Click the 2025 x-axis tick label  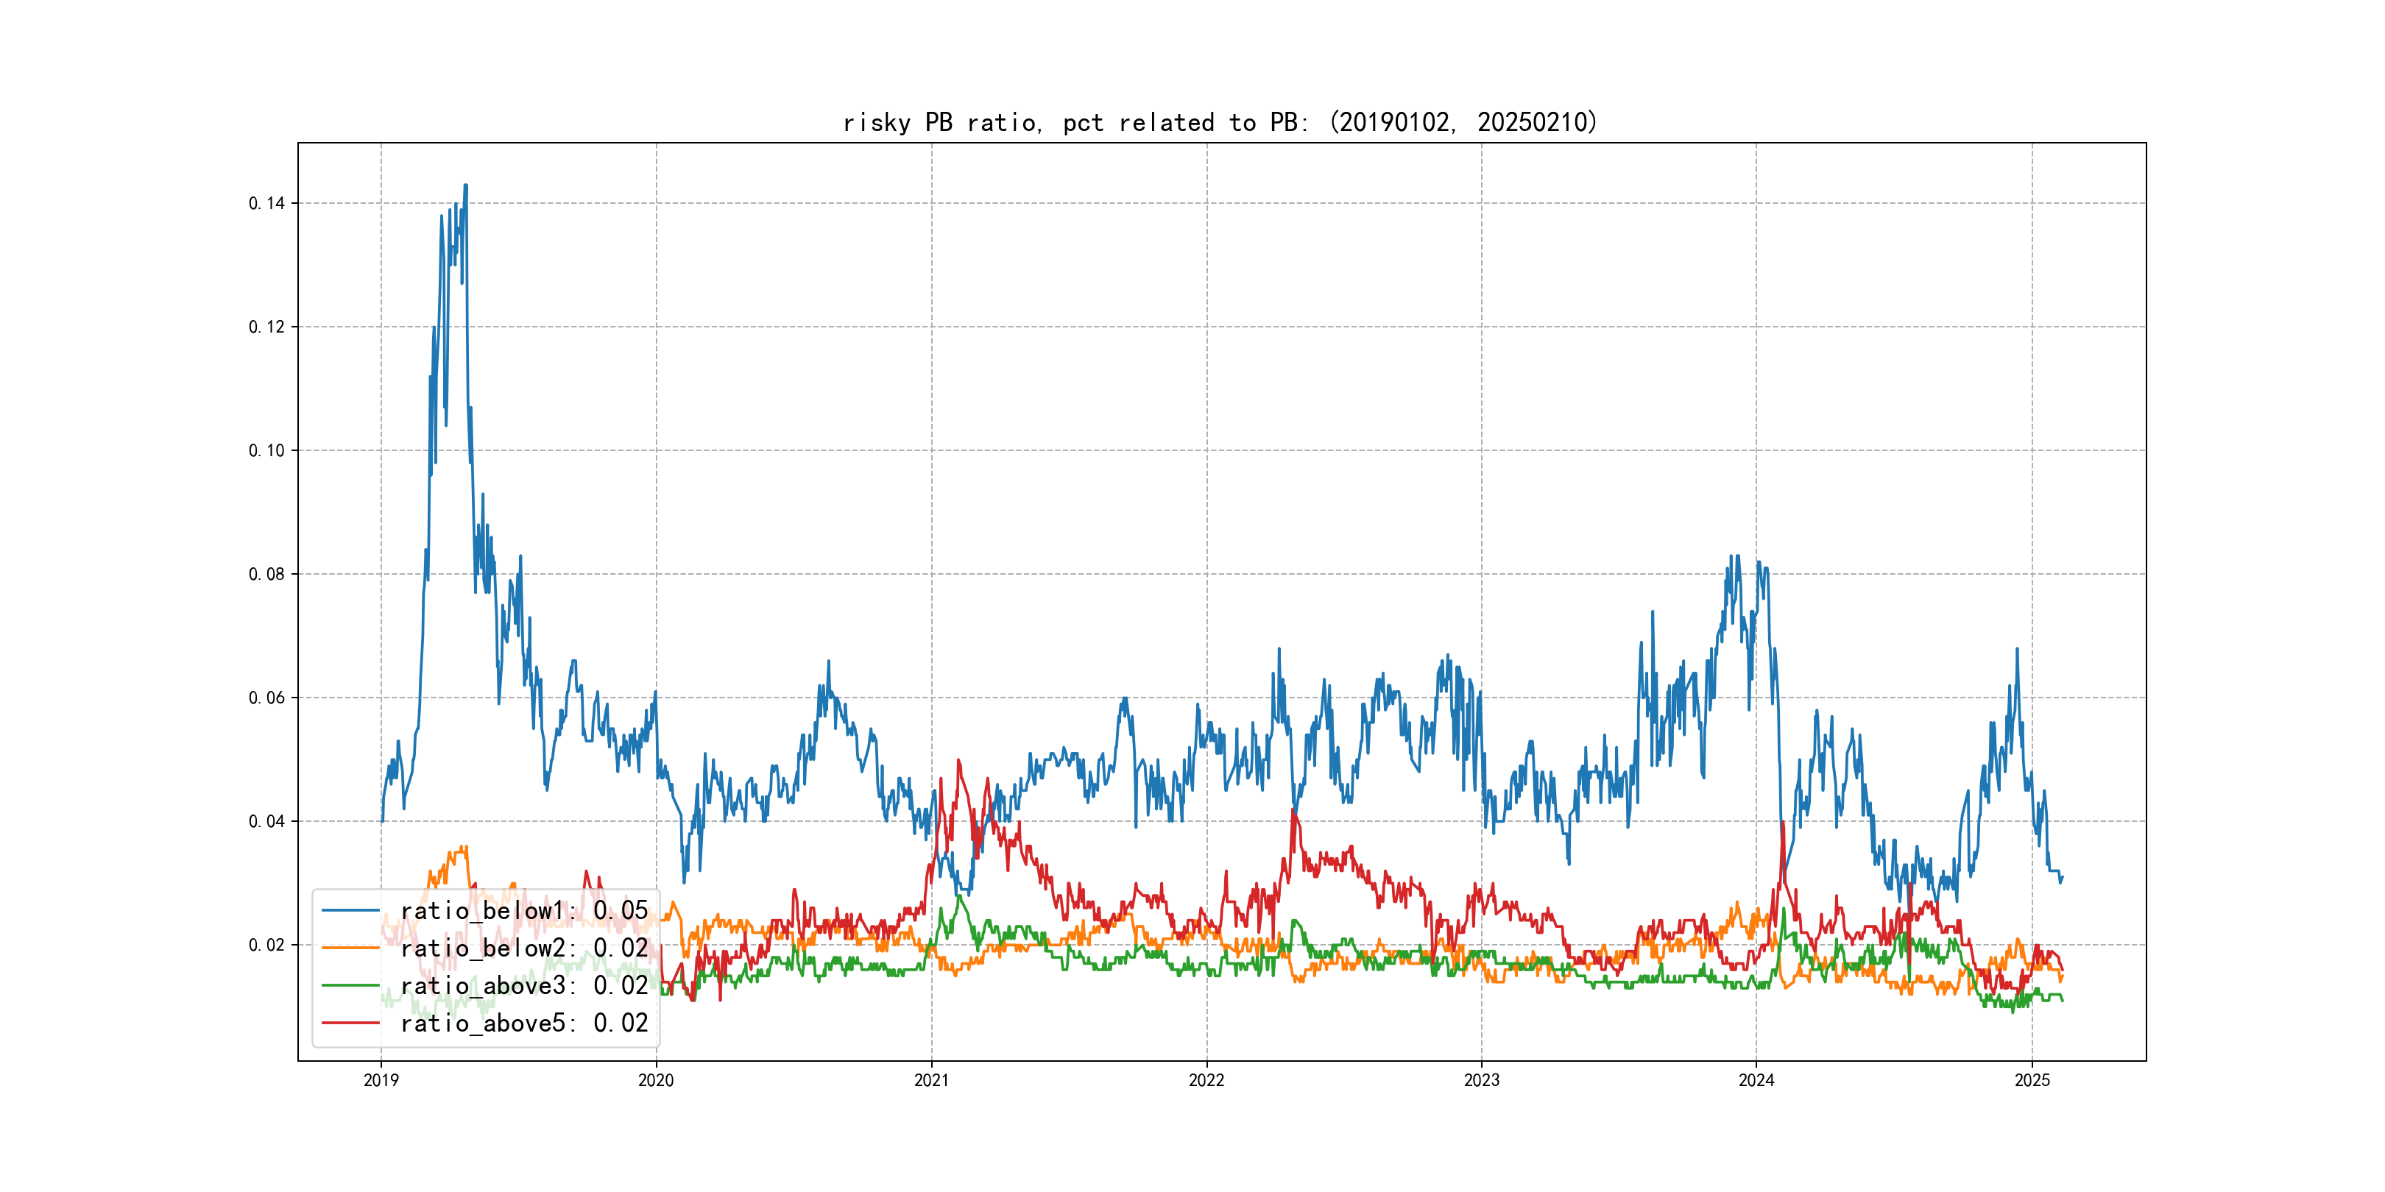click(x=2032, y=1080)
